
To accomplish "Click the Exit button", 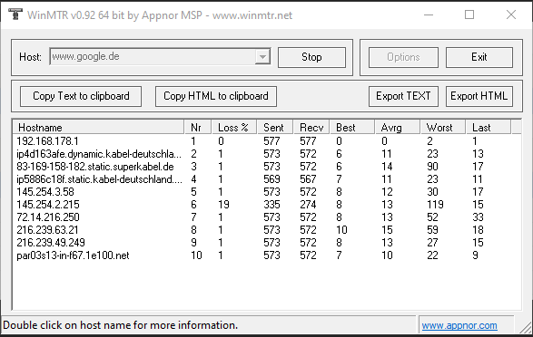I will click(479, 57).
